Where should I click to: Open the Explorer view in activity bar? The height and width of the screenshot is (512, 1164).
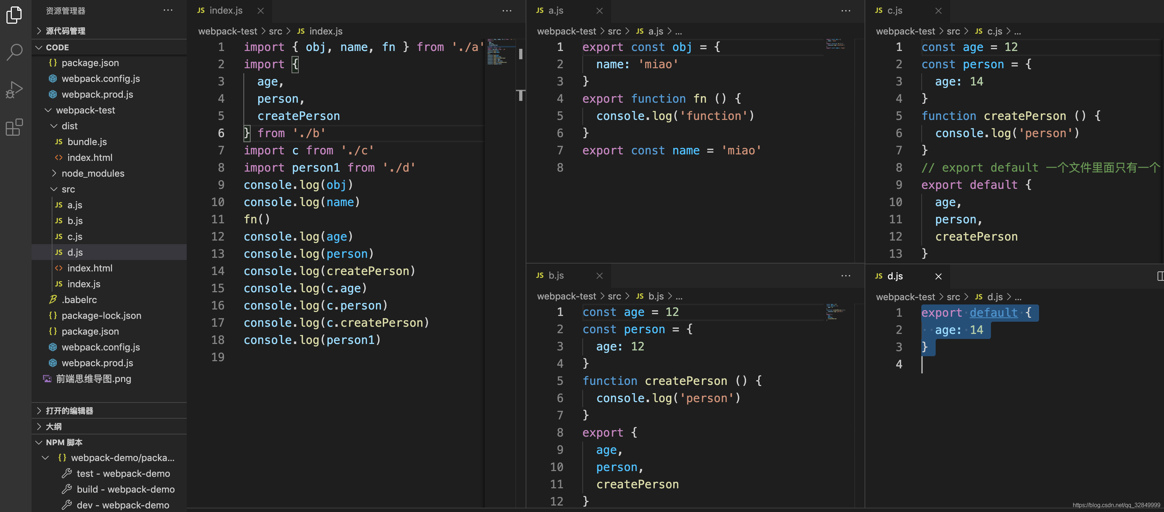tap(14, 15)
